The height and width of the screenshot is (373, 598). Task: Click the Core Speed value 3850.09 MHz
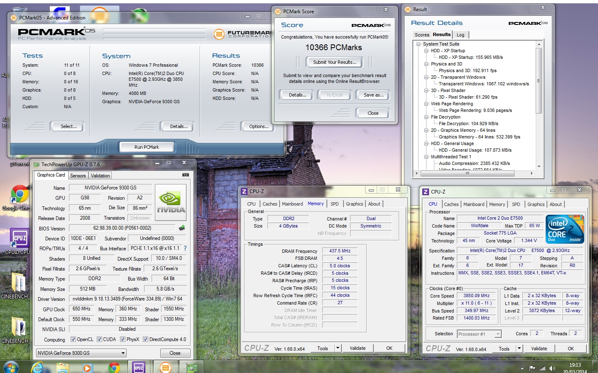coord(476,296)
